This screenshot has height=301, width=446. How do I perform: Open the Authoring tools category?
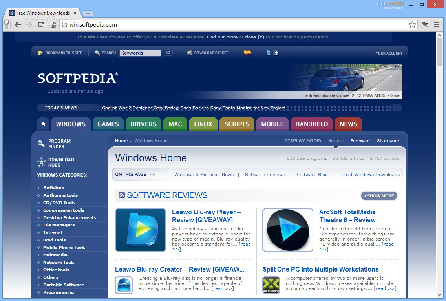click(x=60, y=195)
